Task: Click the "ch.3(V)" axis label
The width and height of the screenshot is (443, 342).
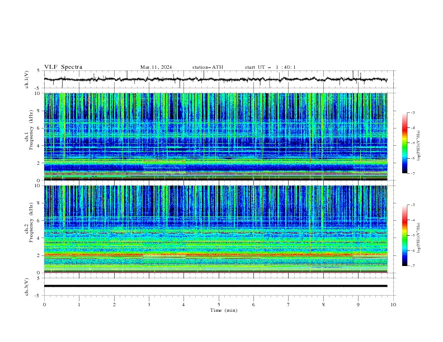Action: point(27,287)
